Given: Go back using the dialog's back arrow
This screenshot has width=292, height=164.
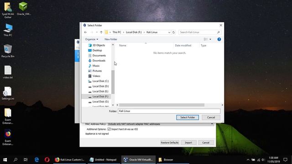Looking at the screenshot, I should pos(85,32).
